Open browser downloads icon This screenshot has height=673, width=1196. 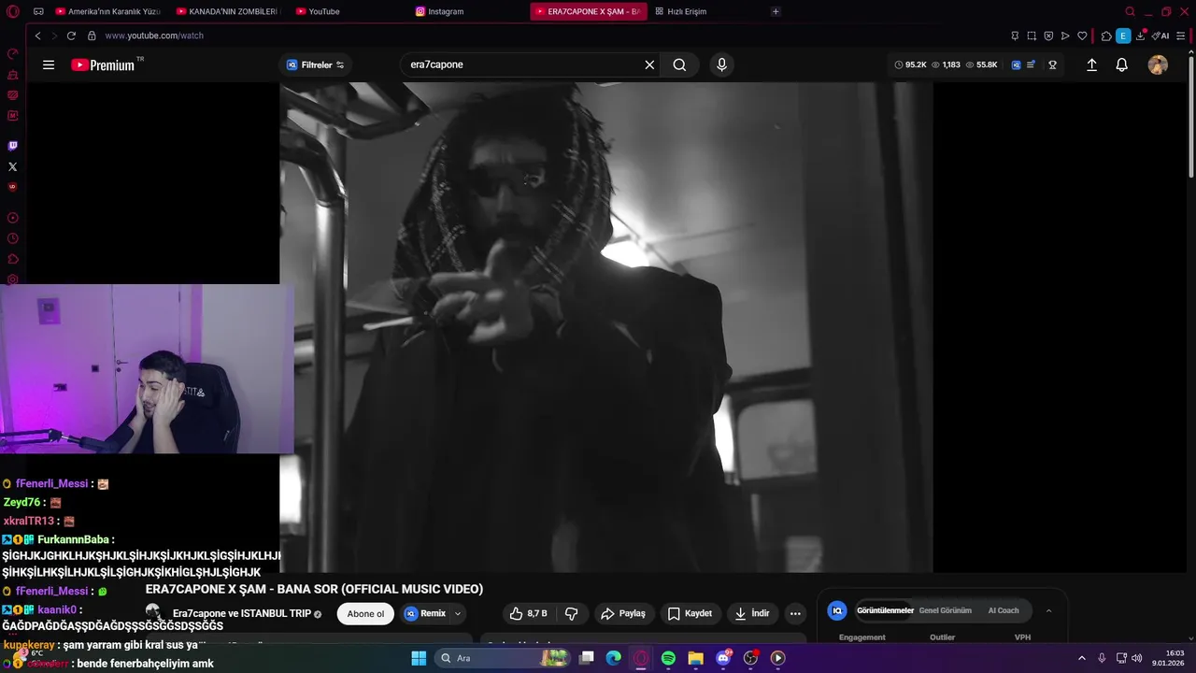pos(1142,36)
